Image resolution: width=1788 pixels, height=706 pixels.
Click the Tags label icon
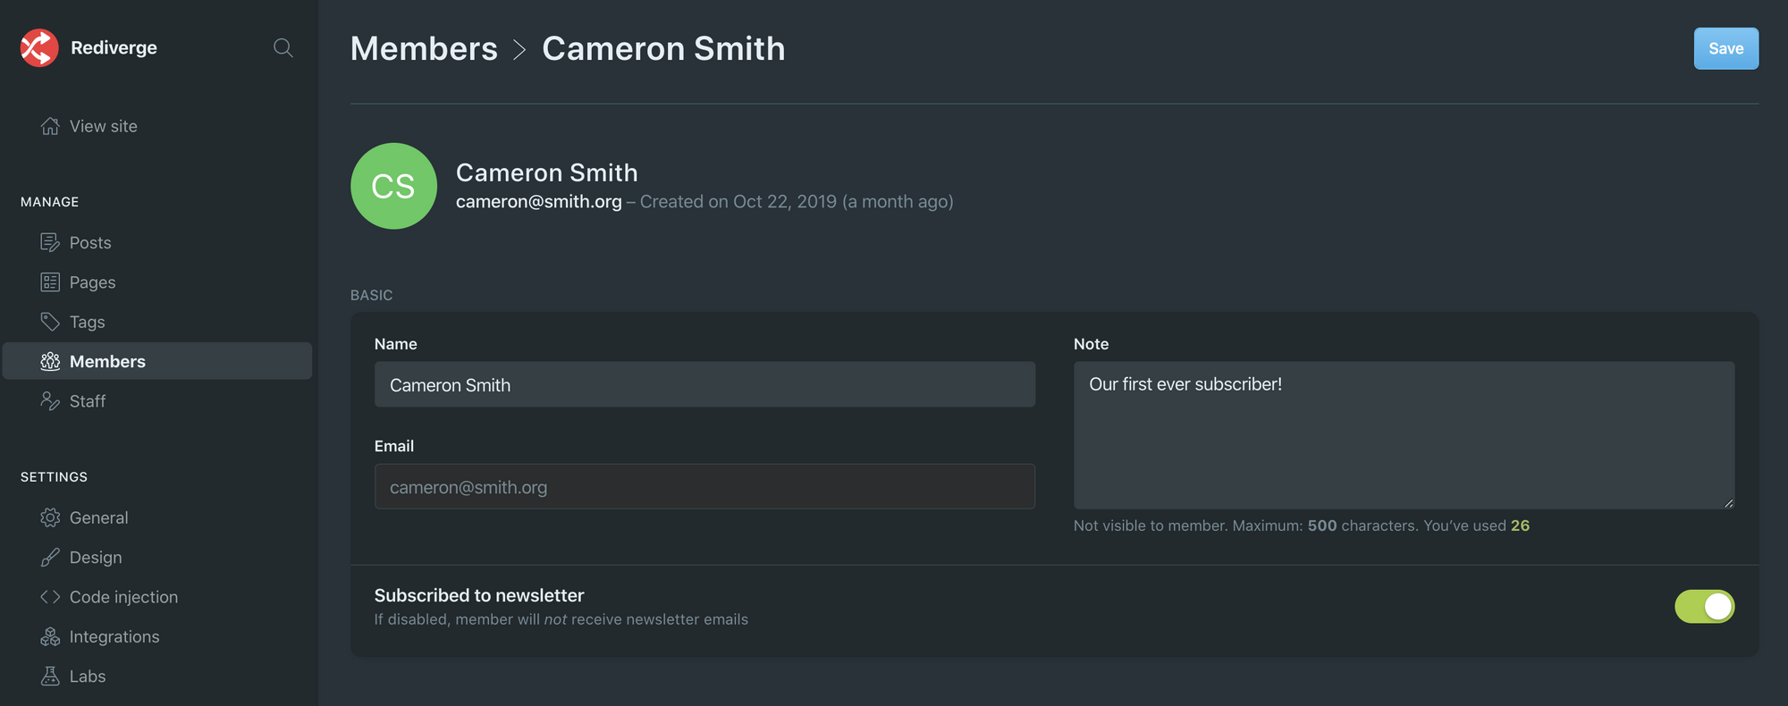tap(50, 322)
